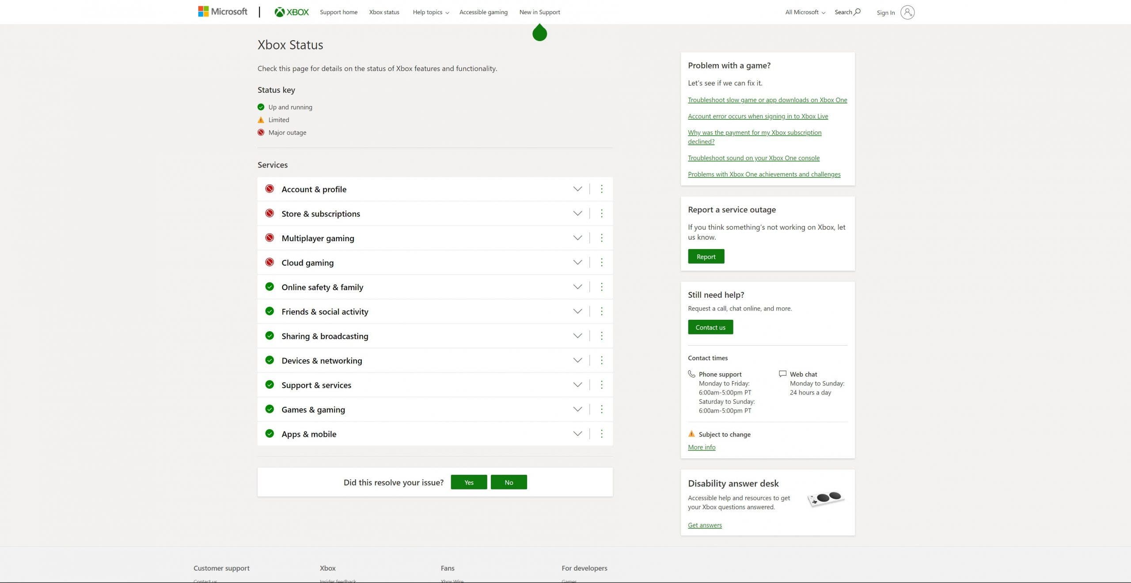Open Troubleshoot sound on Xbox One console link
The width and height of the screenshot is (1131, 583).
[x=754, y=158]
